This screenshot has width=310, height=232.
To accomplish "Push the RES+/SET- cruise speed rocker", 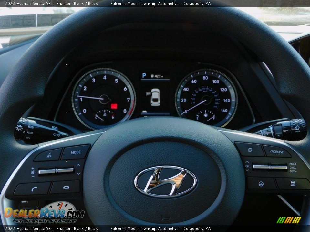I will [x=270, y=167].
